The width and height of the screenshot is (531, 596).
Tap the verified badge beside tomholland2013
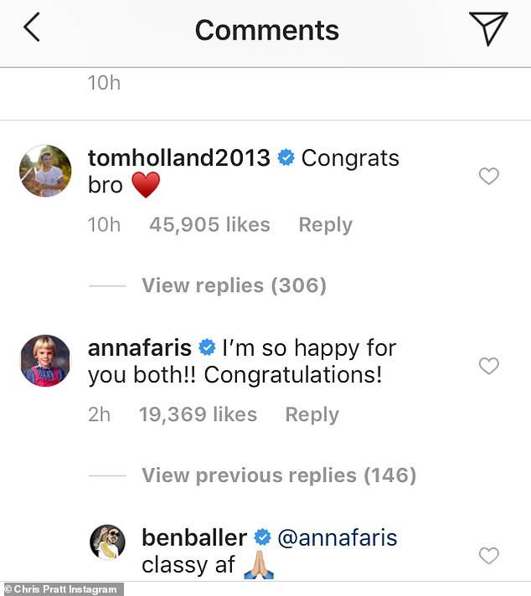[286, 157]
